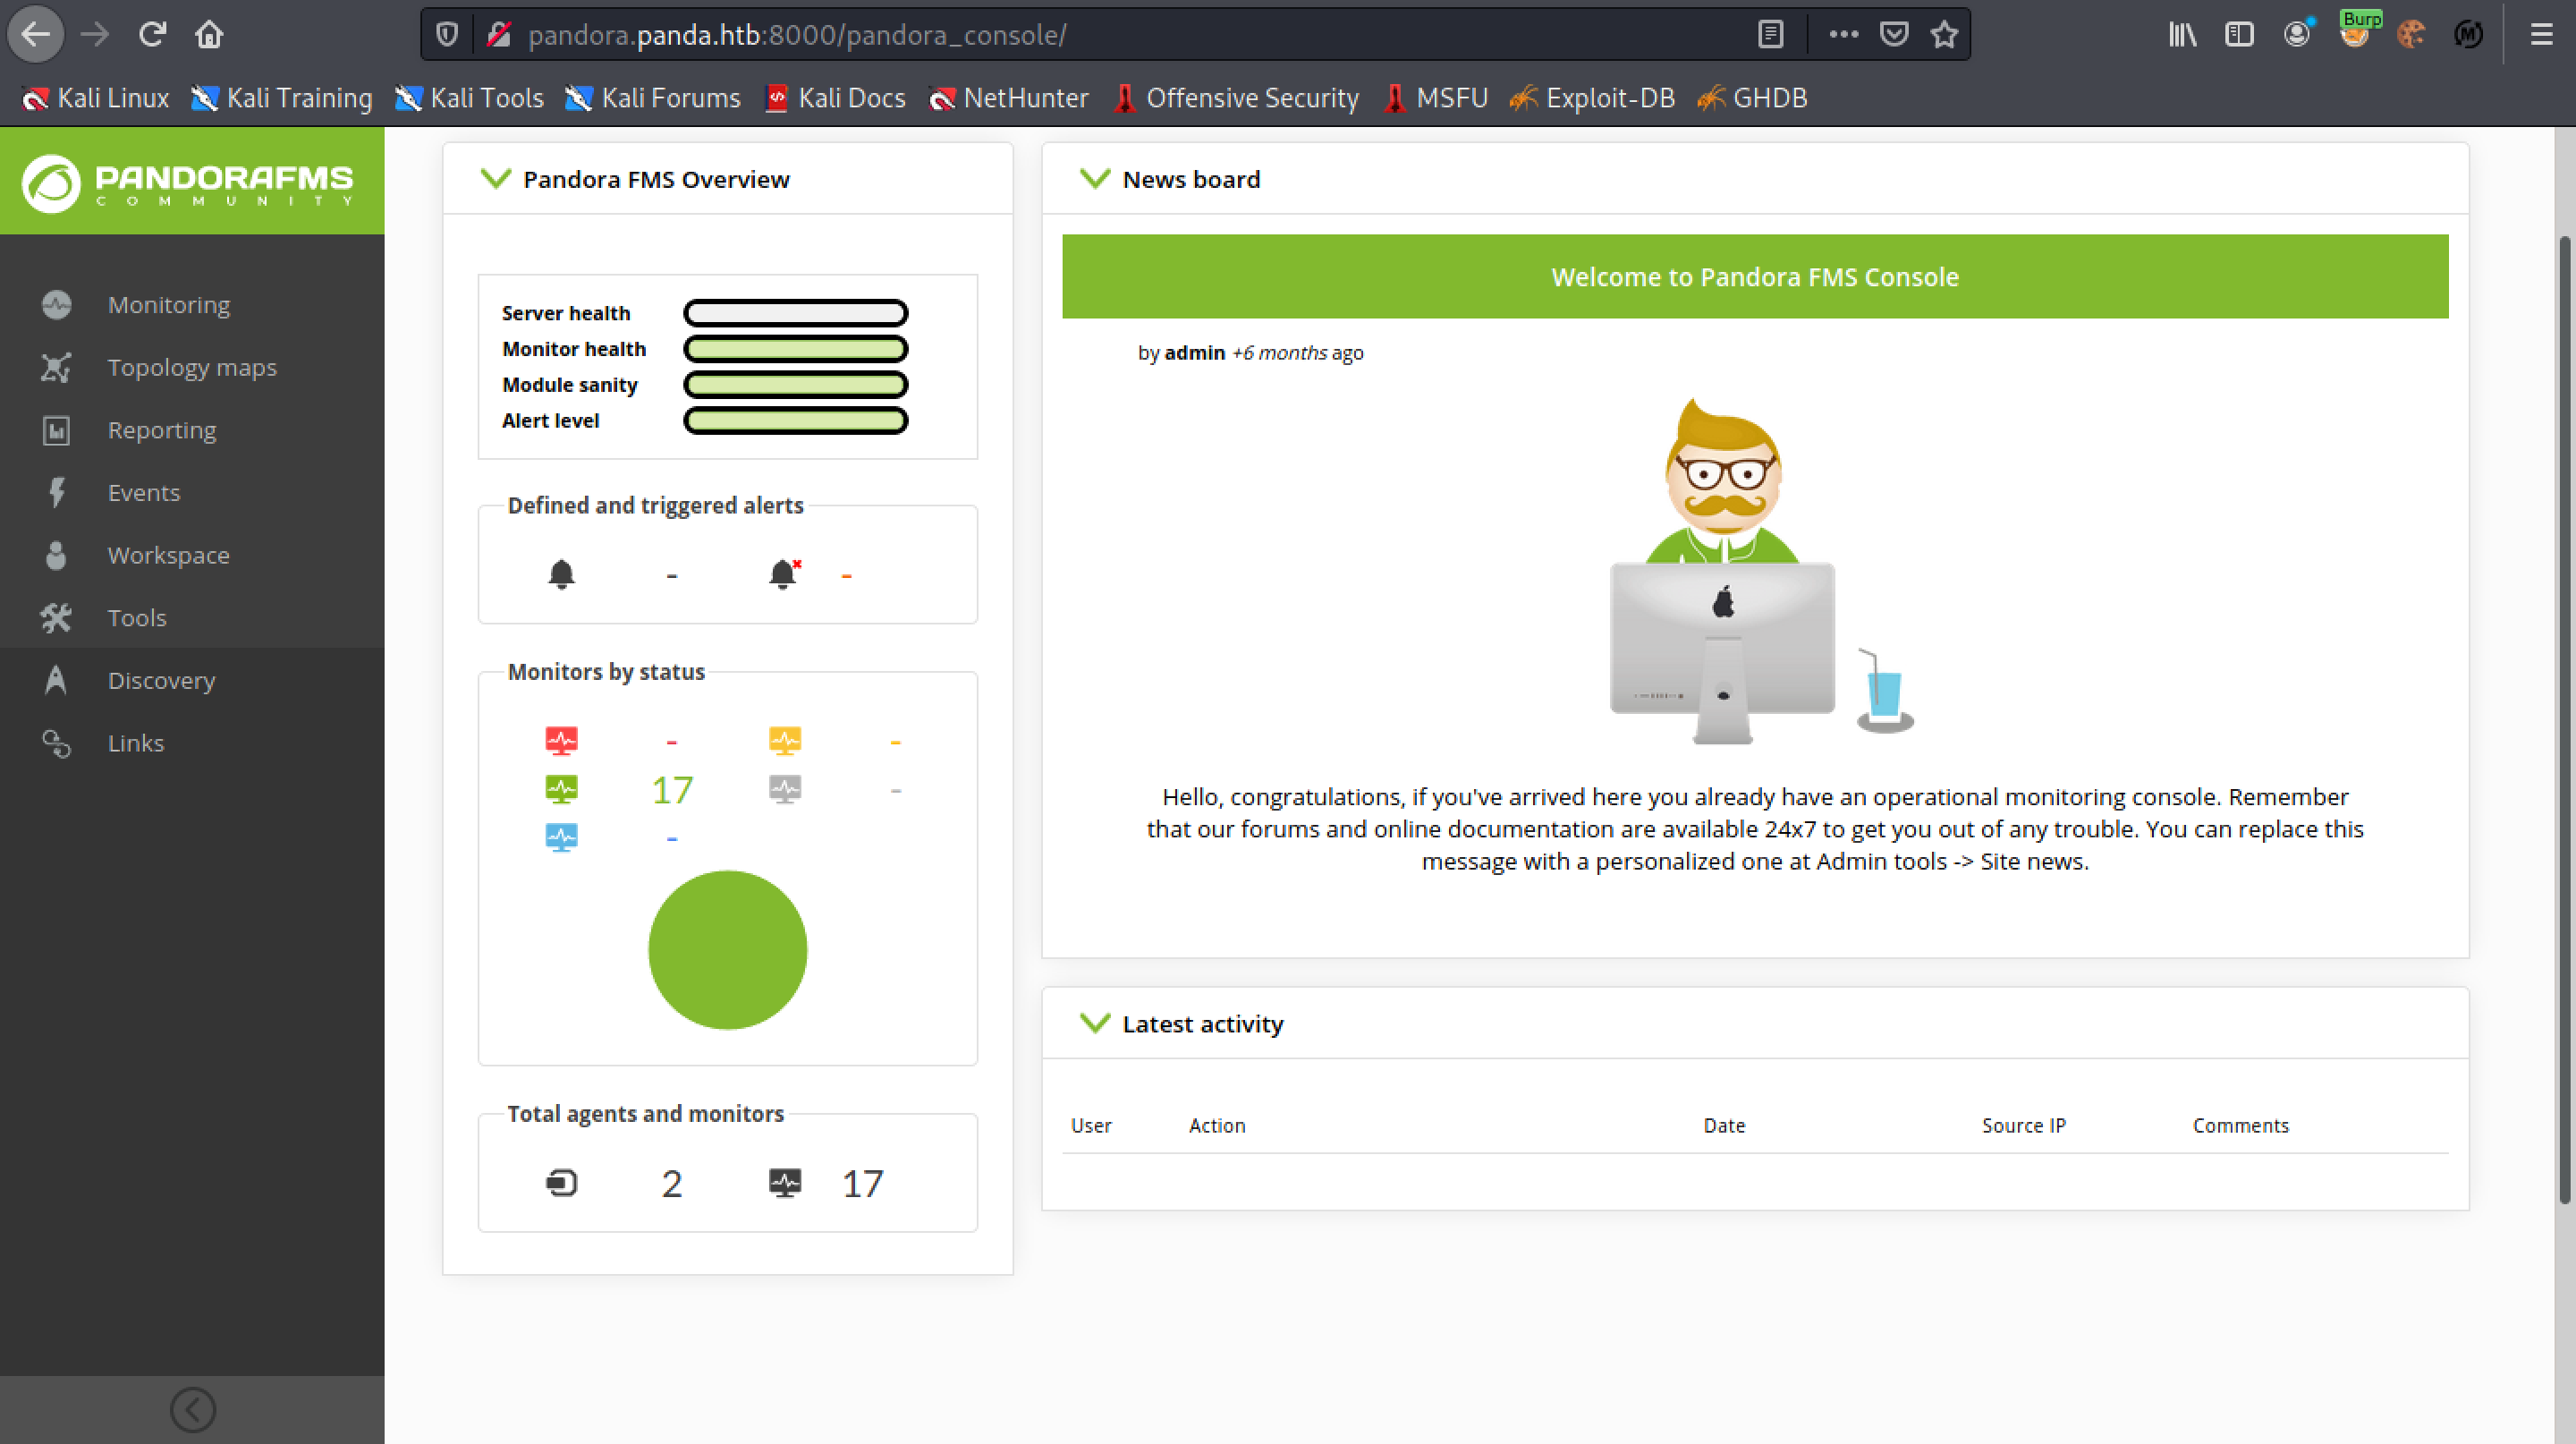Collapse the sidebar with the arrow button

(192, 1410)
